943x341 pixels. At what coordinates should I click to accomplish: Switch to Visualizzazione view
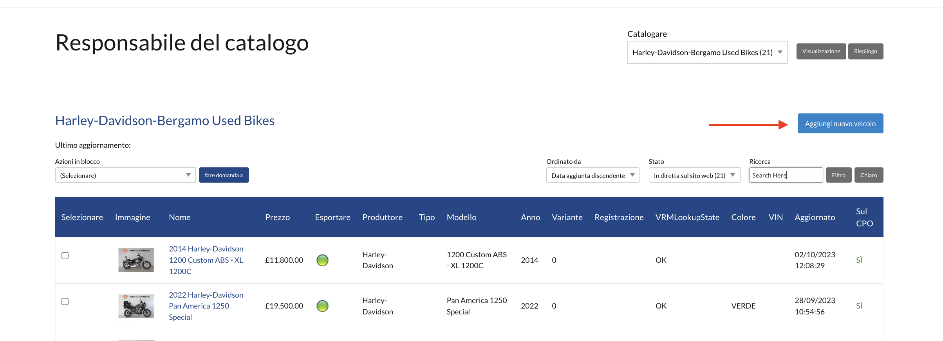821,51
